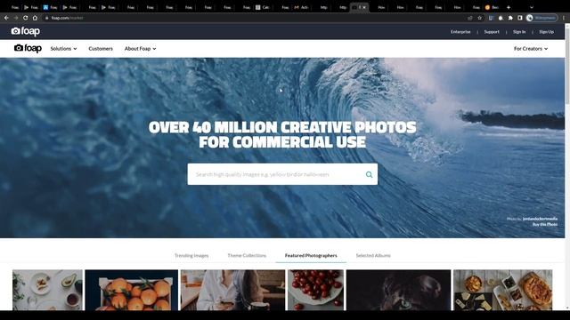Viewport: 570px width, 320px height.
Task: View site info via the padlock icon
Action: [46, 18]
